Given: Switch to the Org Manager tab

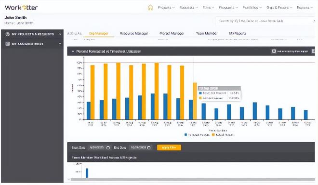Looking at the screenshot, I should [x=99, y=33].
